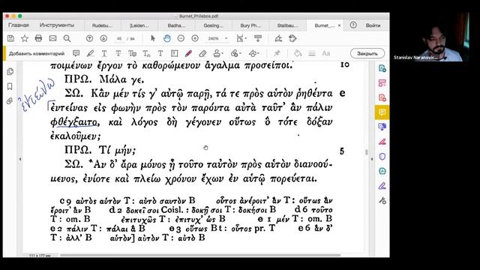The width and height of the screenshot is (480, 270).
Task: Select the sticky note comment tool
Action: (x=76, y=53)
